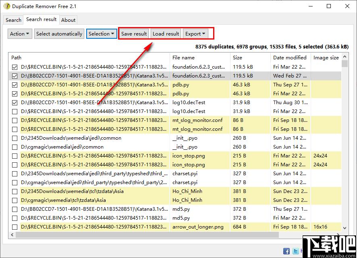
Task: Select the first icon_stop.png file row
Action: point(175,156)
